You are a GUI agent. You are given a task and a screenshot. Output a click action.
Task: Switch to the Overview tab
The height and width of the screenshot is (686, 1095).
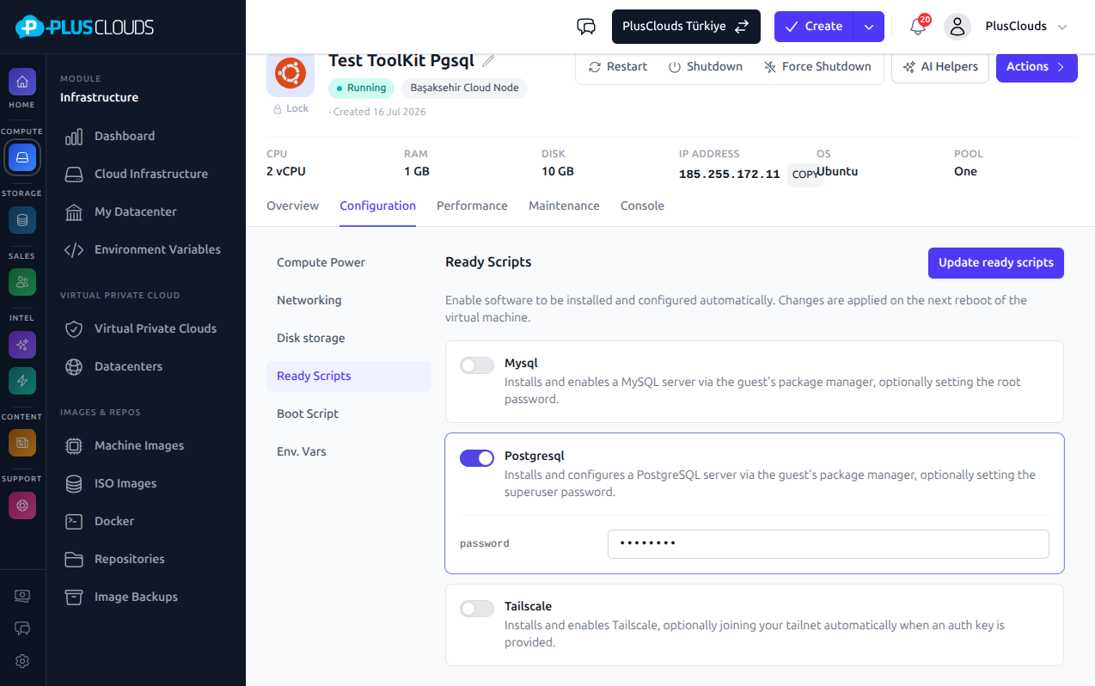(x=292, y=205)
